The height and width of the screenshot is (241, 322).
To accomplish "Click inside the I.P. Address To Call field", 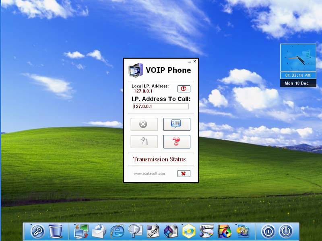I will pyautogui.click(x=161, y=106).
